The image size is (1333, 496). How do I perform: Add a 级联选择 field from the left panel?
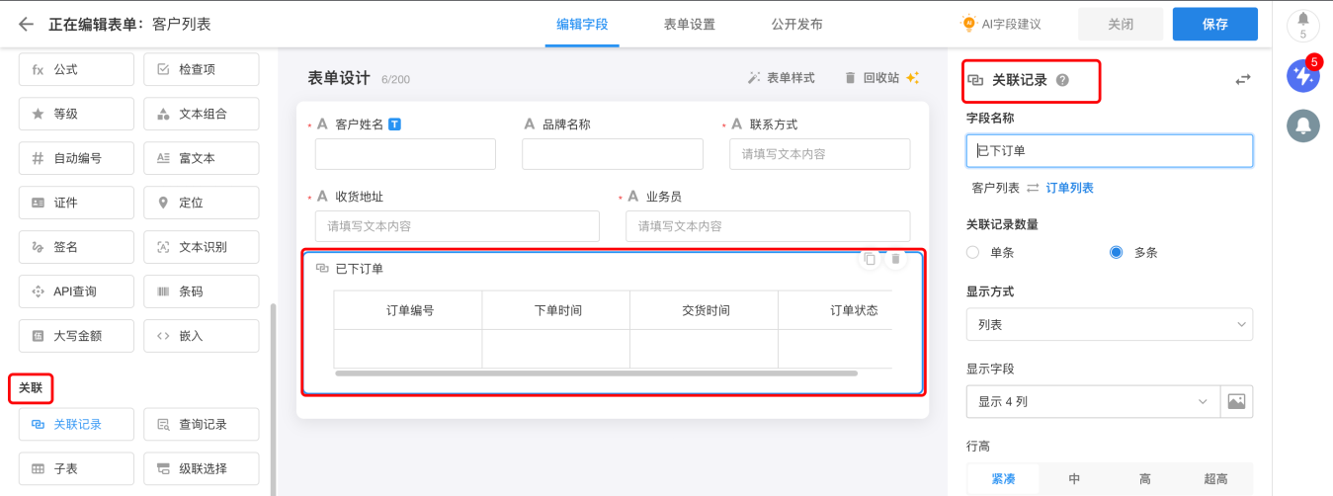tap(202, 468)
